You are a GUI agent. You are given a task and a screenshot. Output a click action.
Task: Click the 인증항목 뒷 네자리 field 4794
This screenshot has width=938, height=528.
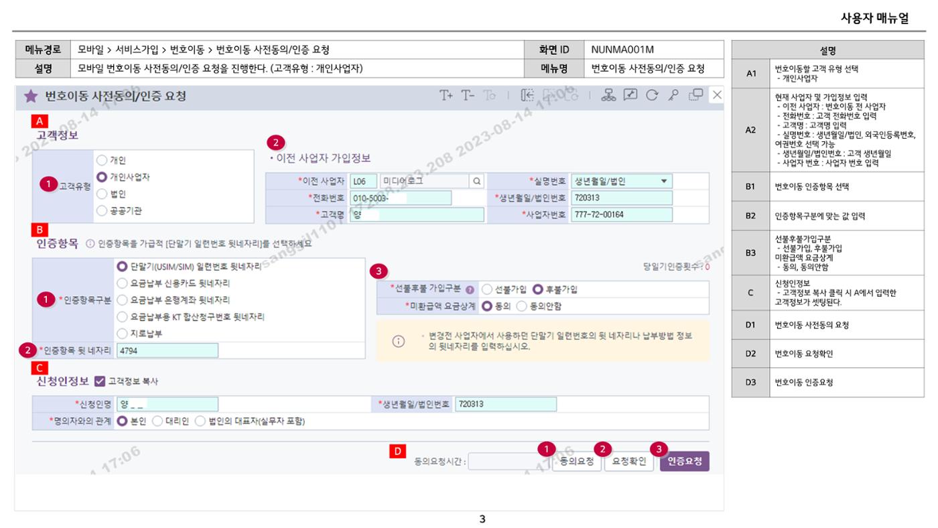167,350
